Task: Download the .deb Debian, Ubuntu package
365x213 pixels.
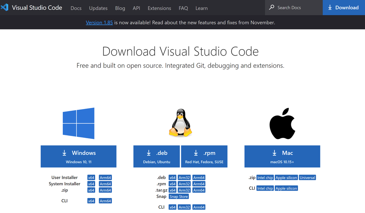Action: tap(156, 156)
